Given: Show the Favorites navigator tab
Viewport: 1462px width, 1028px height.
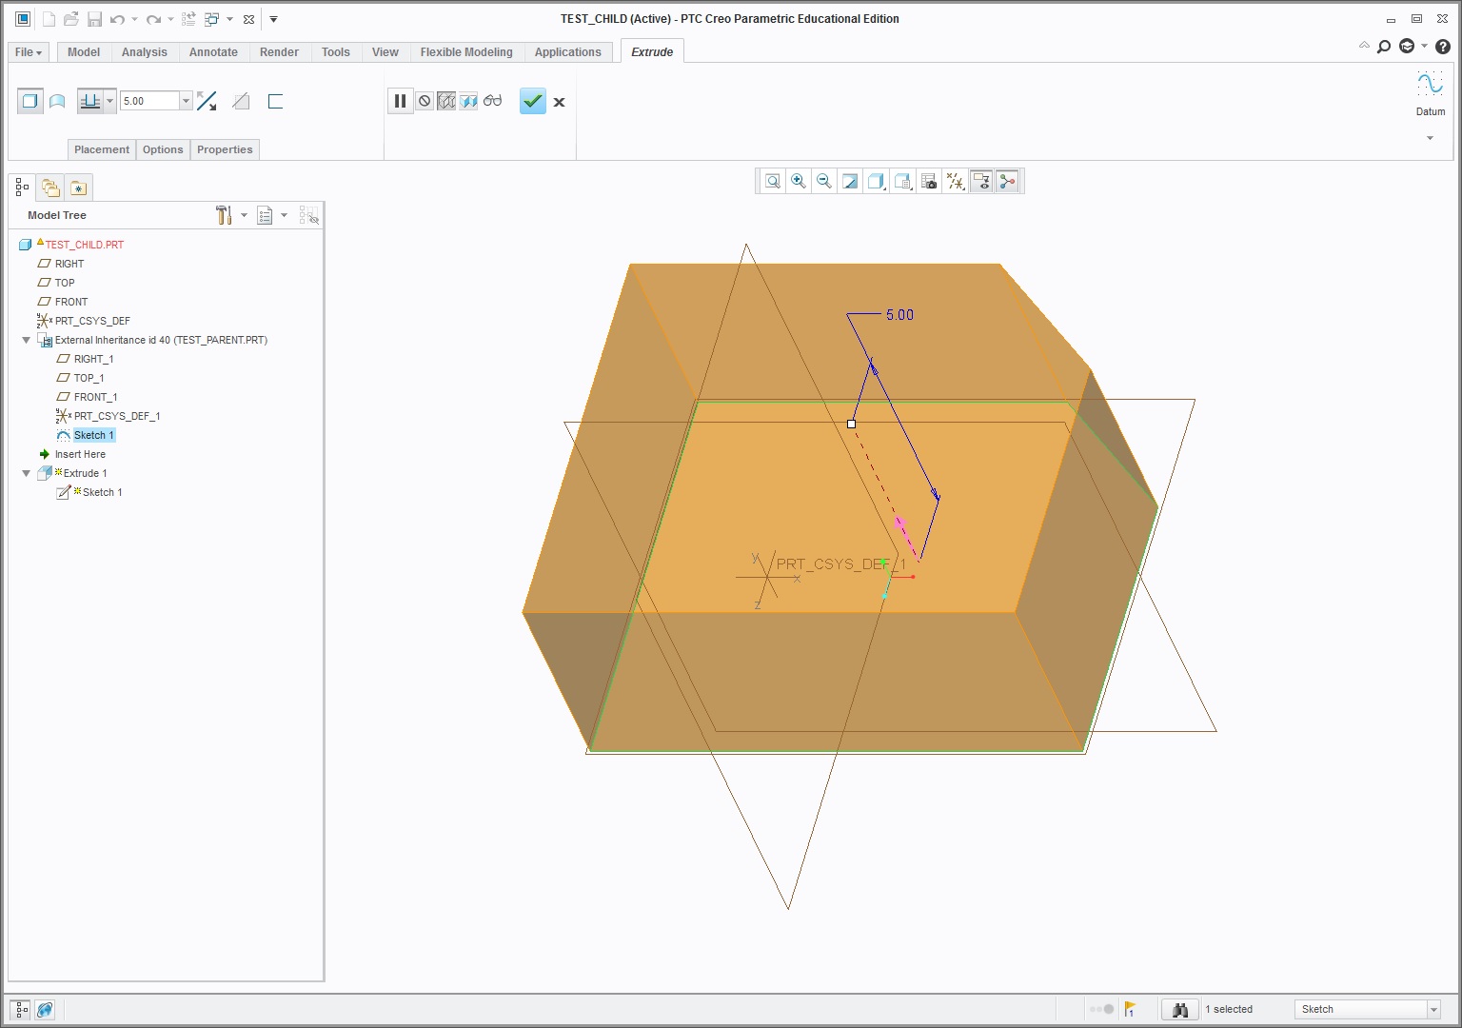Looking at the screenshot, I should pos(78,188).
